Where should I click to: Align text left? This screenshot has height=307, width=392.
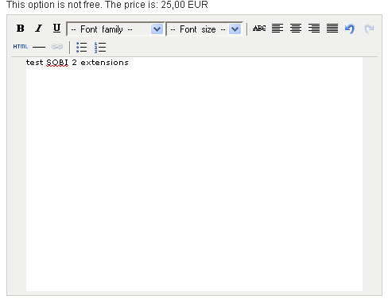click(x=278, y=29)
